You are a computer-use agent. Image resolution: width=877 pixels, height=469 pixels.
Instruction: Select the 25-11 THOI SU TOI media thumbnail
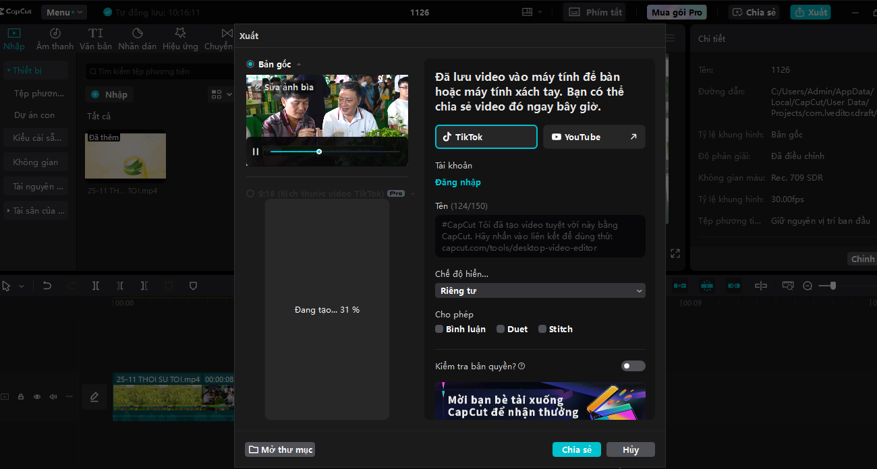[x=125, y=156]
